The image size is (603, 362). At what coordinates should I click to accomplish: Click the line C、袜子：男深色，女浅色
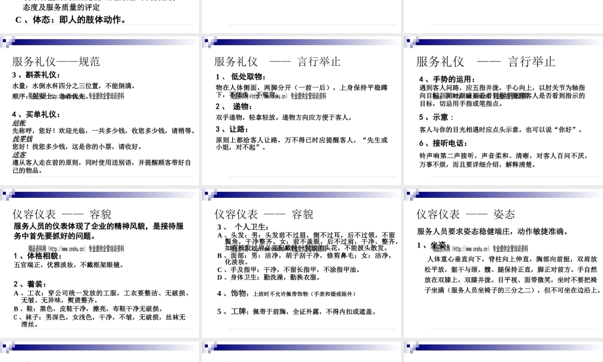click(x=99, y=320)
